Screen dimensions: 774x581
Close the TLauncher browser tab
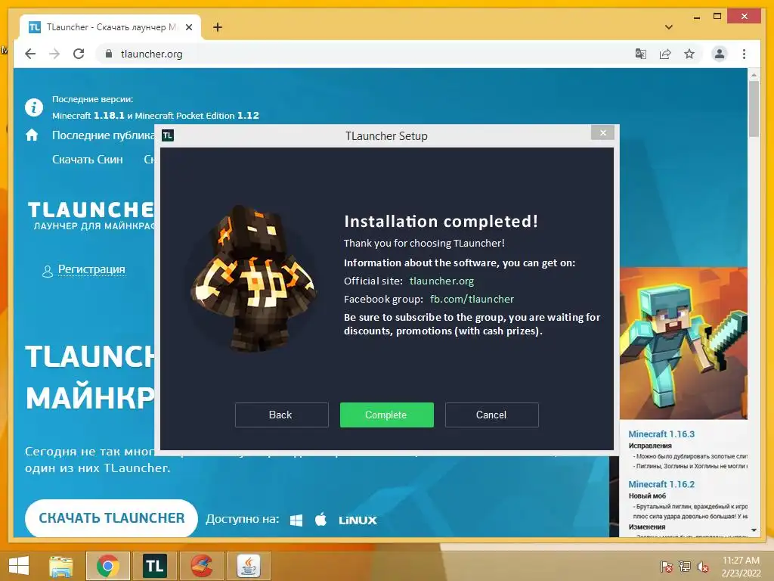pos(188,27)
